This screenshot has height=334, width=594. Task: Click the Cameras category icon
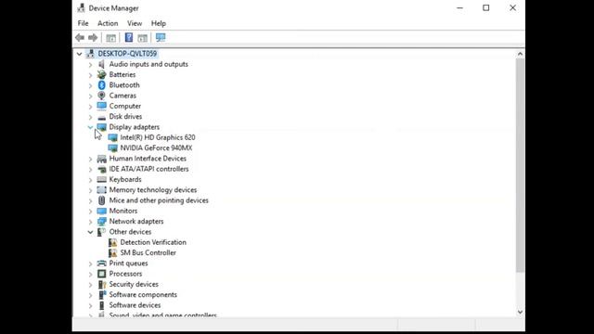(x=101, y=96)
